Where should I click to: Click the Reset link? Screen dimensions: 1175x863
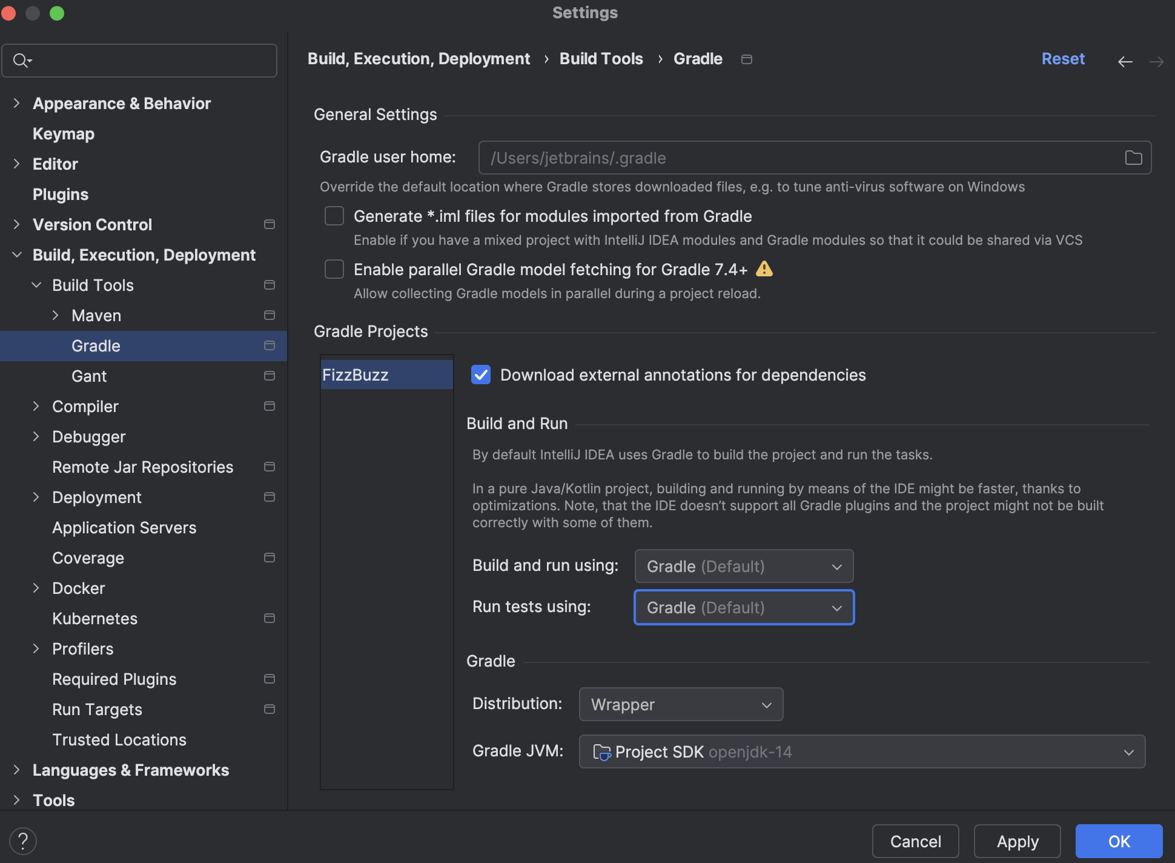pyautogui.click(x=1063, y=58)
